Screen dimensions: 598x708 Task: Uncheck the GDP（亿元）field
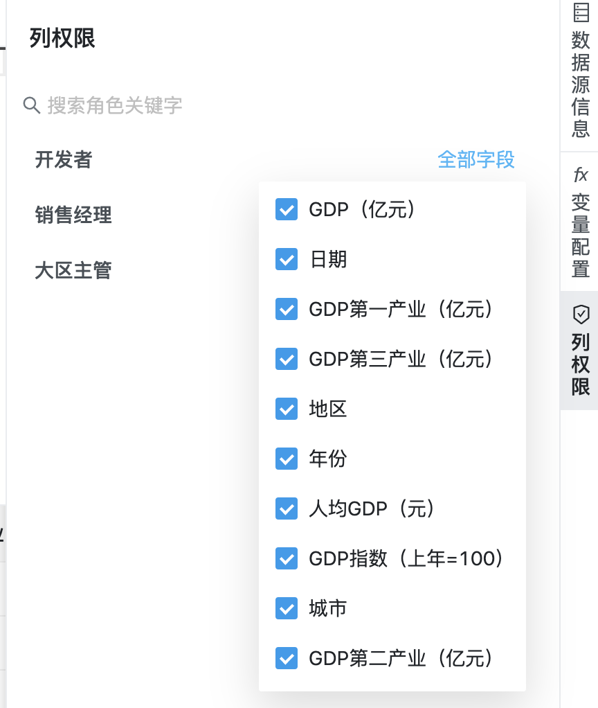click(286, 209)
